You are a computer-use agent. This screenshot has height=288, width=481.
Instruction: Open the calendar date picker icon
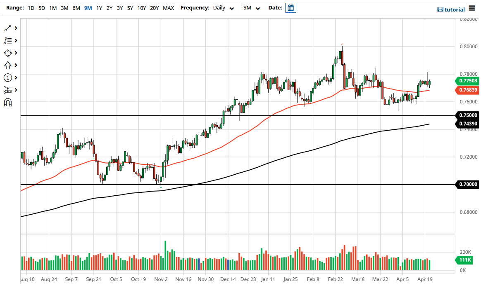291,7
